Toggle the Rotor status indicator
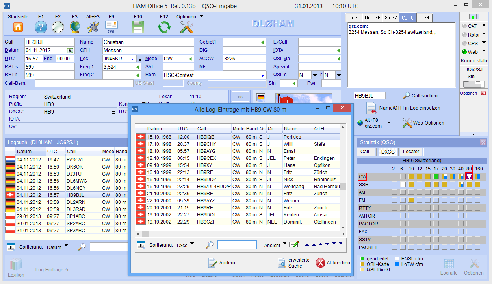492x284 pixels. (x=464, y=35)
